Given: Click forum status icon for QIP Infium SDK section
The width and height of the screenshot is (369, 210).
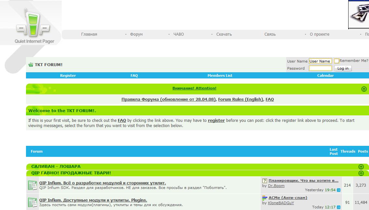Looking at the screenshot, I should (32, 185).
